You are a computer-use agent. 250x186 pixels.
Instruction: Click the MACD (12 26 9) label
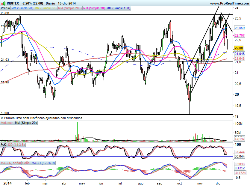43,163
